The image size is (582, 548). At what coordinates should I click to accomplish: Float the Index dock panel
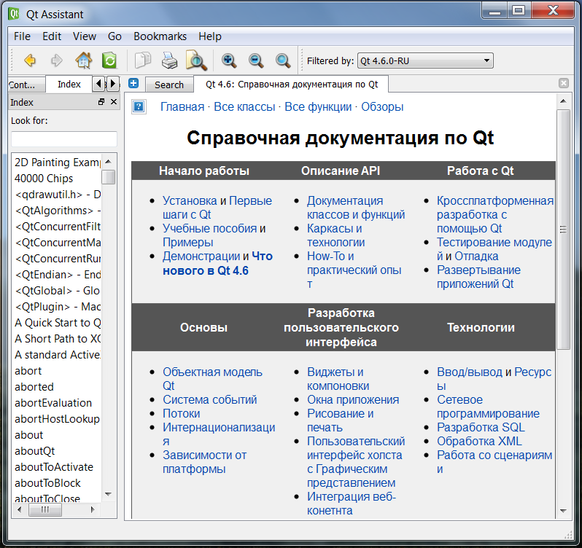(x=101, y=101)
